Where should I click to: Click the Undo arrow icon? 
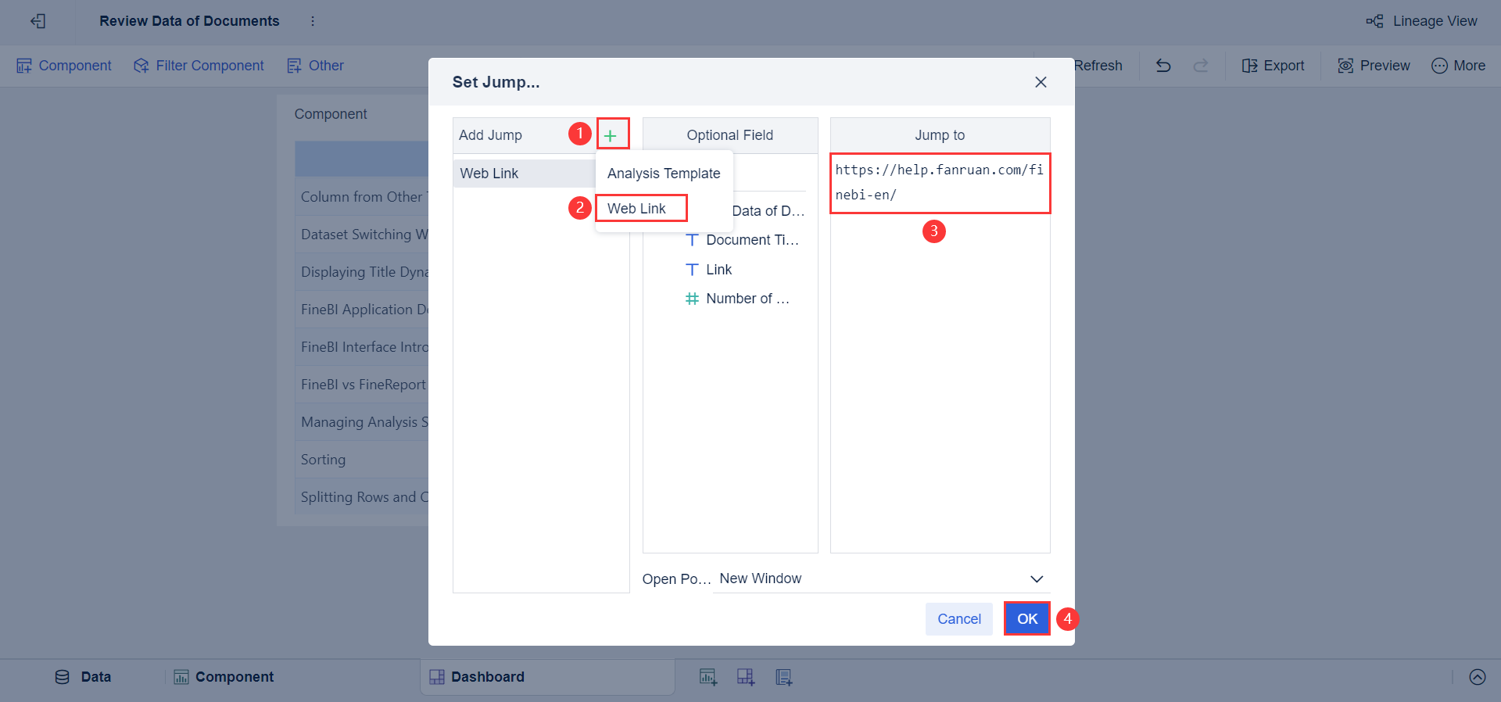click(x=1163, y=66)
